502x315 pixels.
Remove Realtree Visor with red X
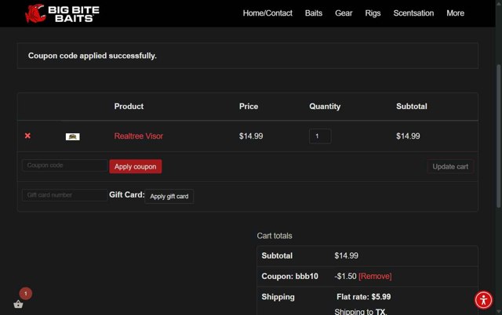[x=27, y=136]
